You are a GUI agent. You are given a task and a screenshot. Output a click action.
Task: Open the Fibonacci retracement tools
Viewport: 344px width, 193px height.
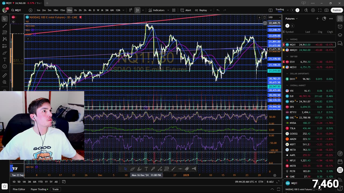pyautogui.click(x=5, y=32)
